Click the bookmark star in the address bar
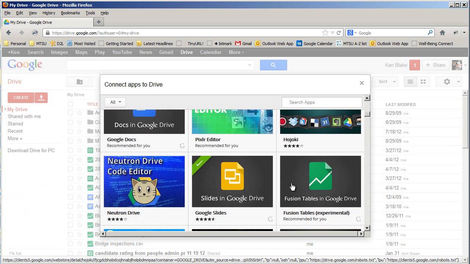Image resolution: width=470 pixels, height=264 pixels. [x=325, y=33]
